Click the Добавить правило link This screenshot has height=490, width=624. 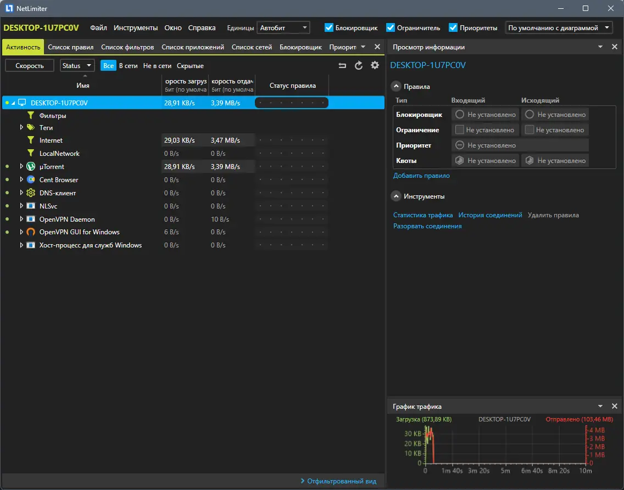[421, 176]
